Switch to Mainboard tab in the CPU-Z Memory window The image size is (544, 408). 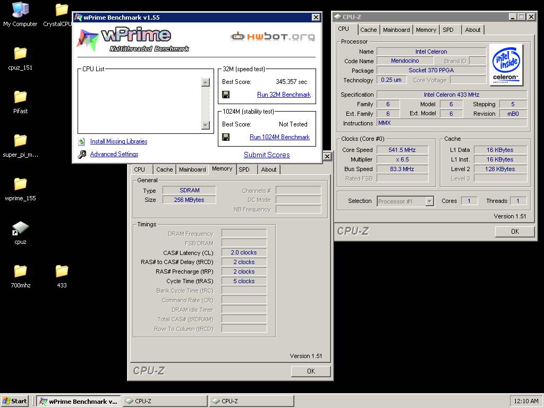192,169
